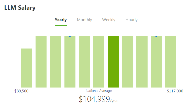Click the second light green bar
The width and height of the screenshot is (189, 106).
click(41, 62)
